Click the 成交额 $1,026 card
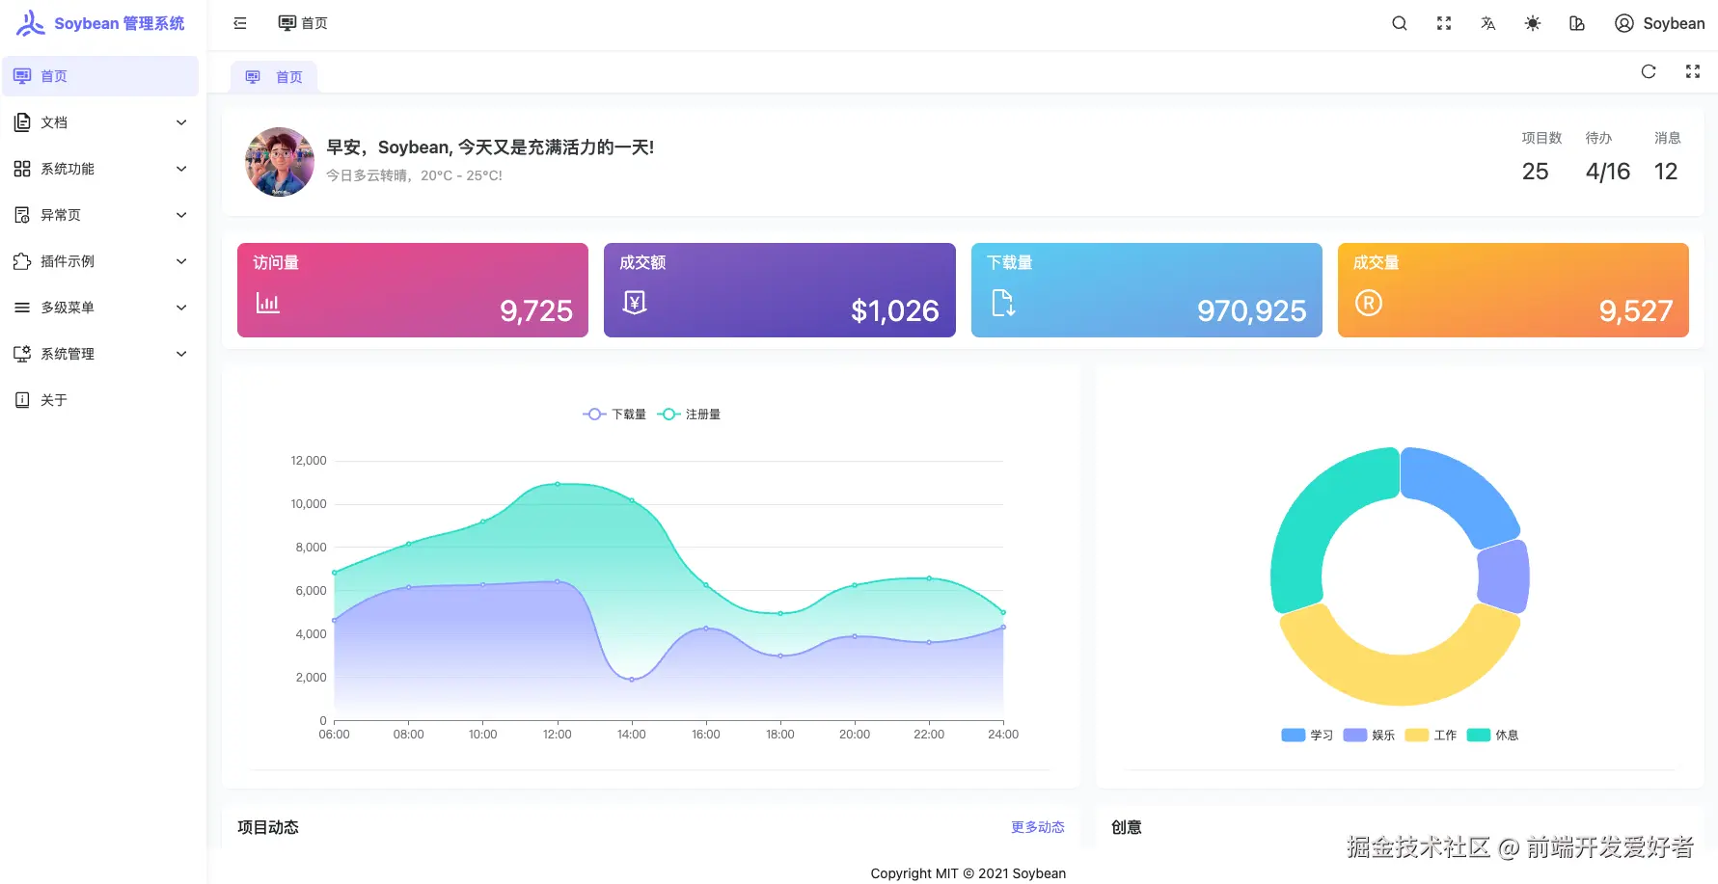This screenshot has width=1718, height=884. [x=779, y=290]
